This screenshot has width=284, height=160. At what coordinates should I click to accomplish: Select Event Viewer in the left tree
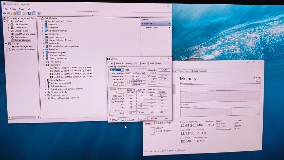point(20,28)
